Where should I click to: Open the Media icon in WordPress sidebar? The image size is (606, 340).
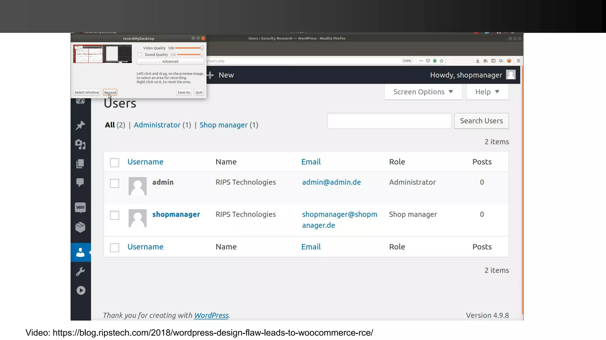[80, 144]
